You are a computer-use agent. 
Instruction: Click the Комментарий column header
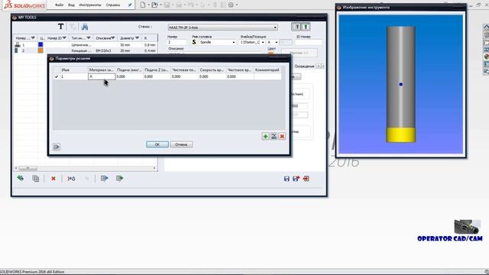click(x=267, y=70)
